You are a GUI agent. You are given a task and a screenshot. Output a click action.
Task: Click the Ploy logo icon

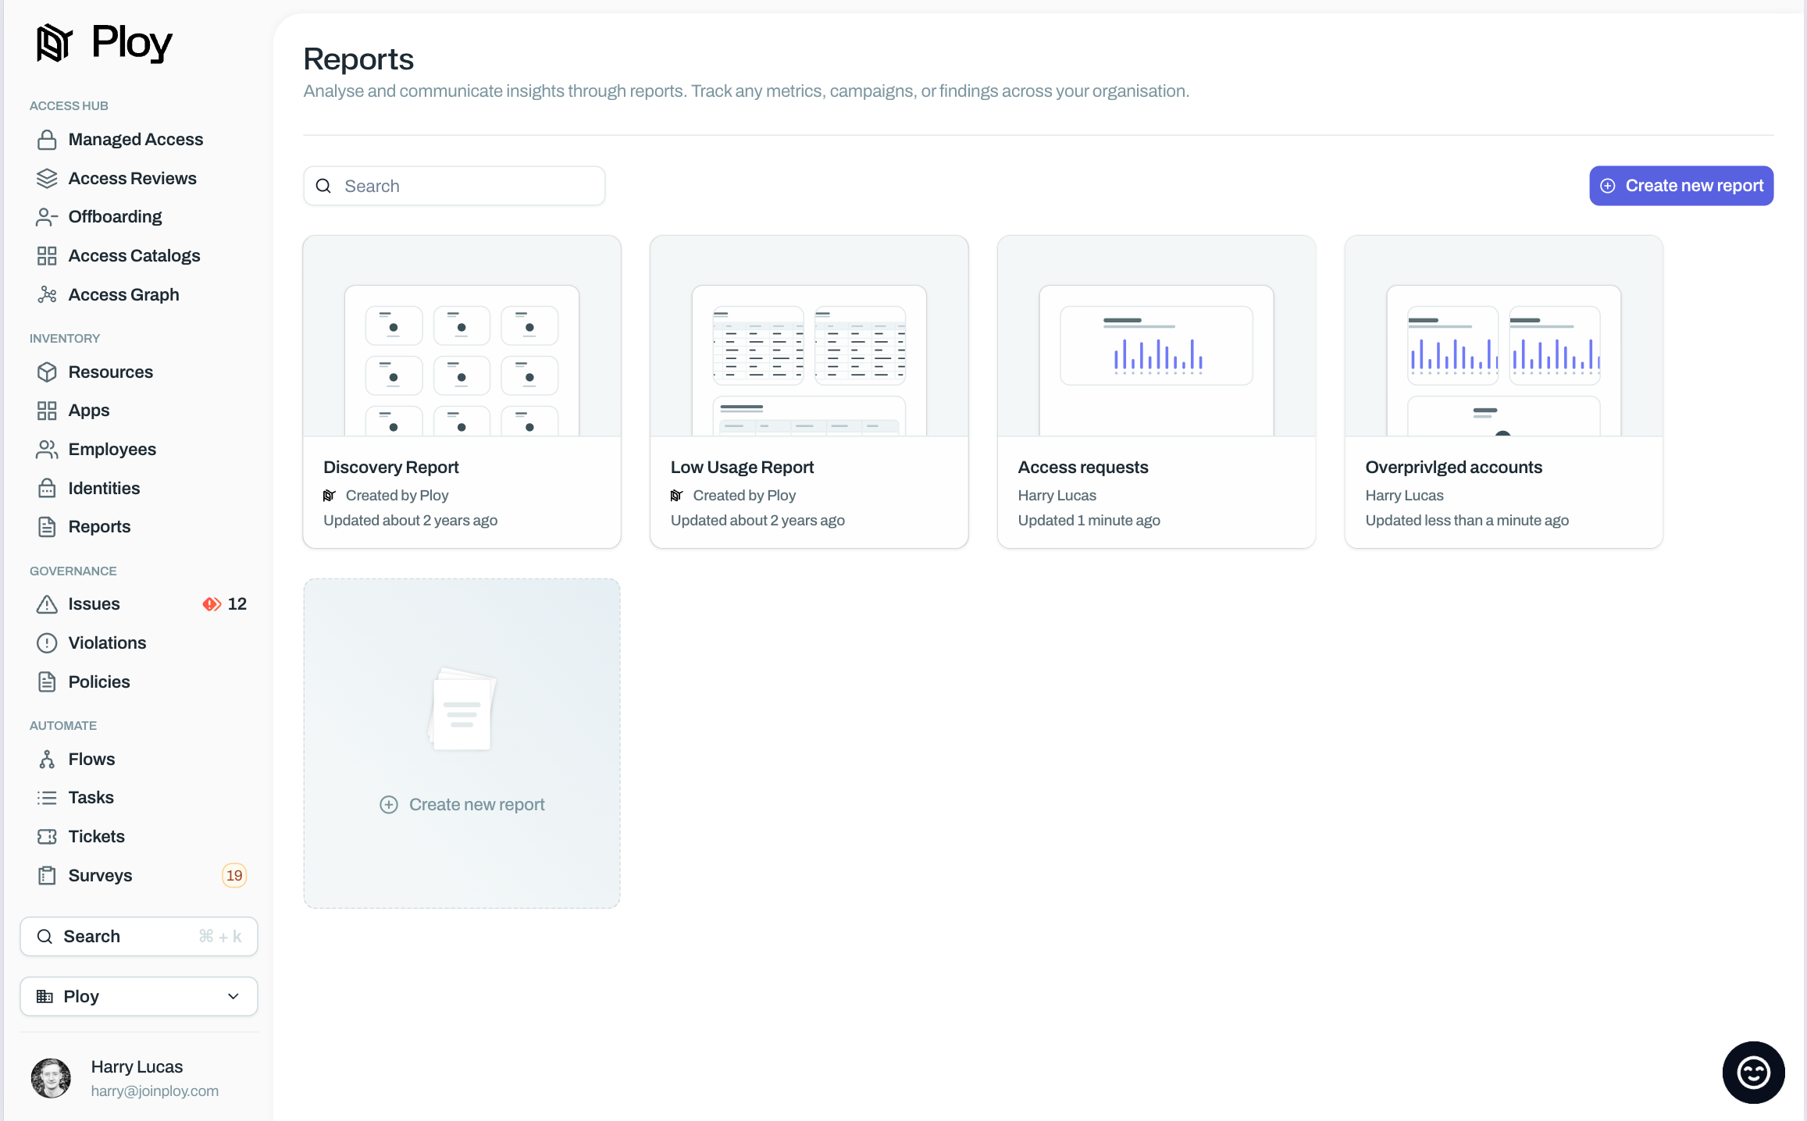(54, 42)
